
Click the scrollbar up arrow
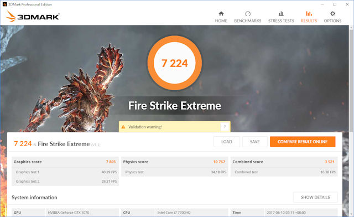pyautogui.click(x=351, y=28)
